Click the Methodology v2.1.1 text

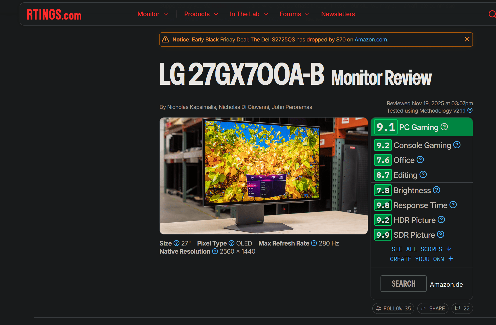click(442, 111)
